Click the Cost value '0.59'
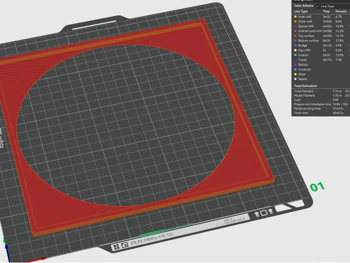The width and height of the screenshot is (350, 263). tap(336, 100)
